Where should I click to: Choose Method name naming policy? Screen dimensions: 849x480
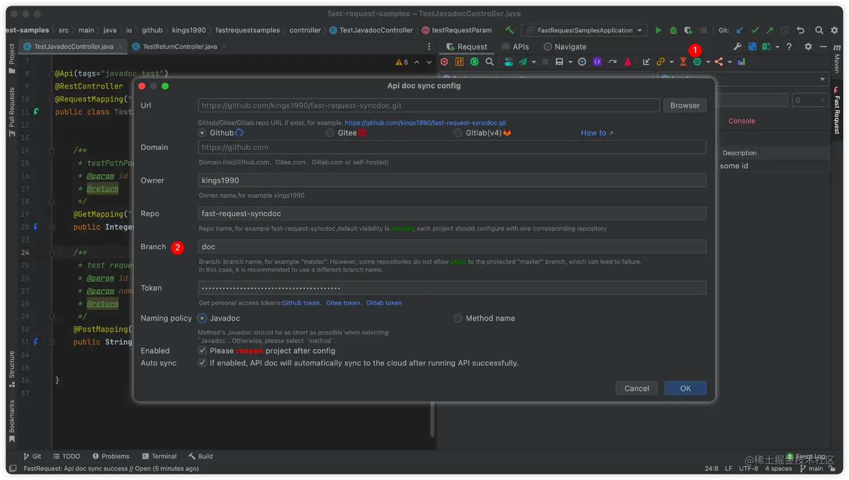458,318
